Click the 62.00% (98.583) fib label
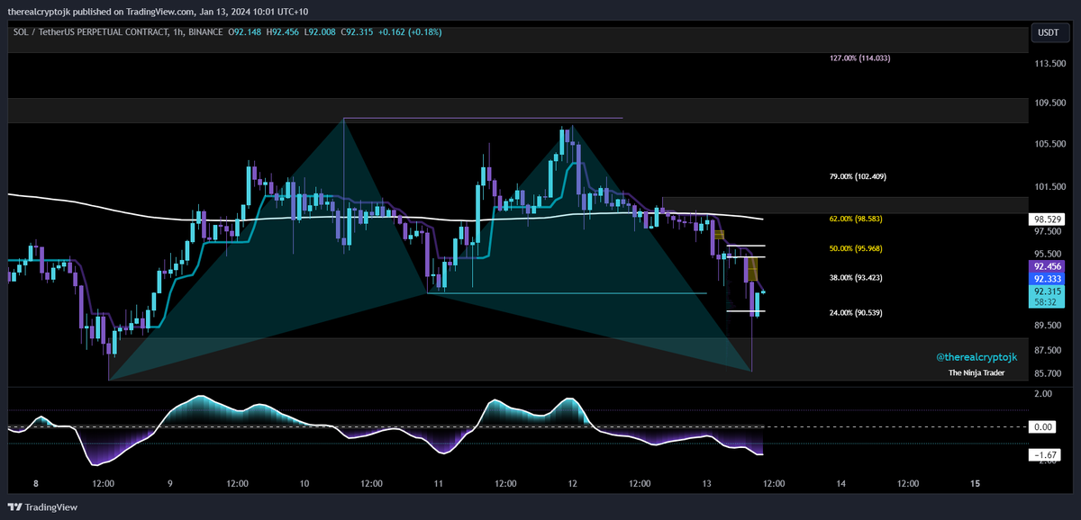Image resolution: width=1081 pixels, height=520 pixels. [x=855, y=219]
